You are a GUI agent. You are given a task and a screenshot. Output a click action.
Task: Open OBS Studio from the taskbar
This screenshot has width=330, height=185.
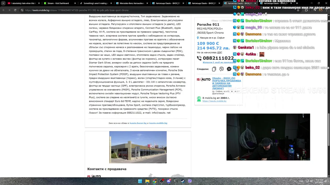[x=162, y=181]
